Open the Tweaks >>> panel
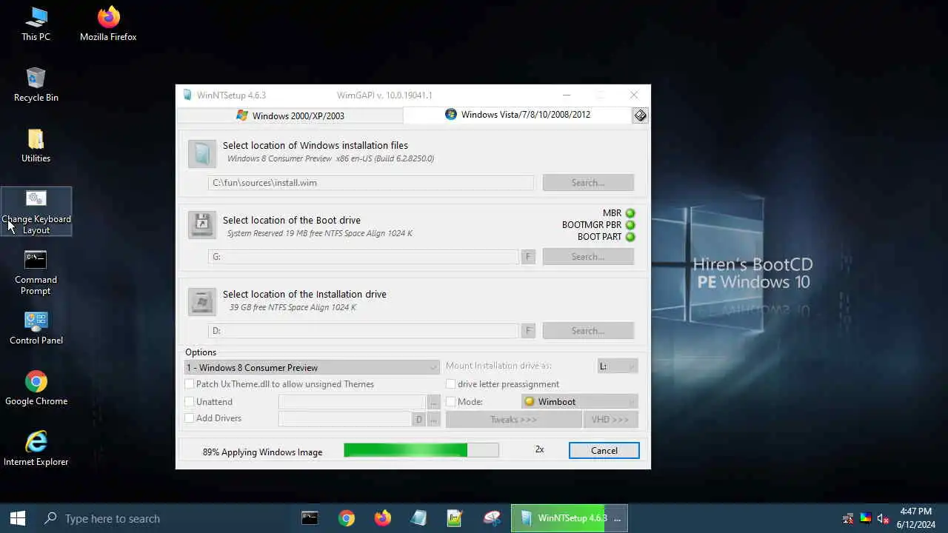 pyautogui.click(x=513, y=420)
